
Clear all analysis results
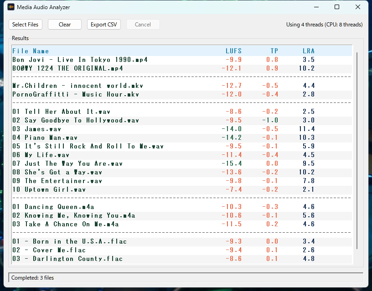click(64, 24)
